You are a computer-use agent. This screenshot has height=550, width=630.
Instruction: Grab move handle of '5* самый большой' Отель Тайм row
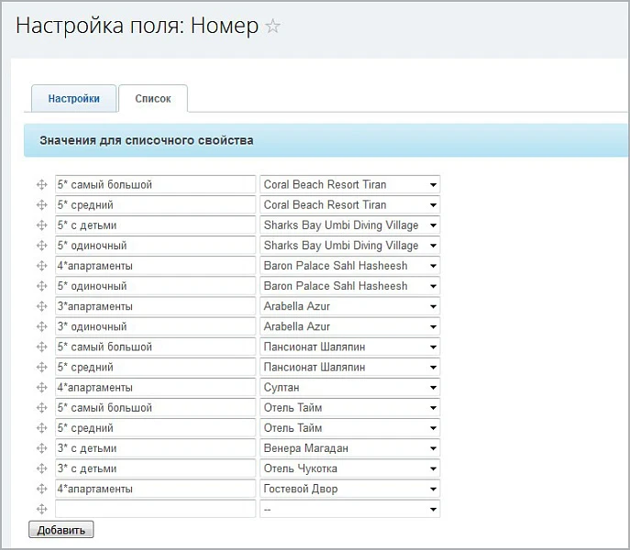click(x=42, y=408)
